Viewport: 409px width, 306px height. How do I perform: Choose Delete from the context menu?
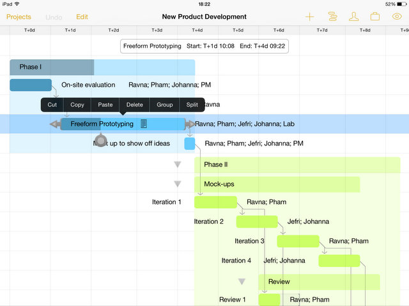tap(135, 105)
